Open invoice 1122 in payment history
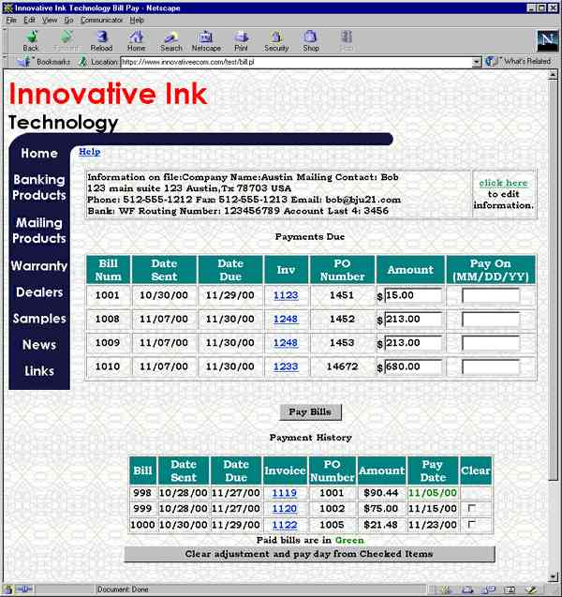This screenshot has height=597, width=562. pyautogui.click(x=284, y=525)
